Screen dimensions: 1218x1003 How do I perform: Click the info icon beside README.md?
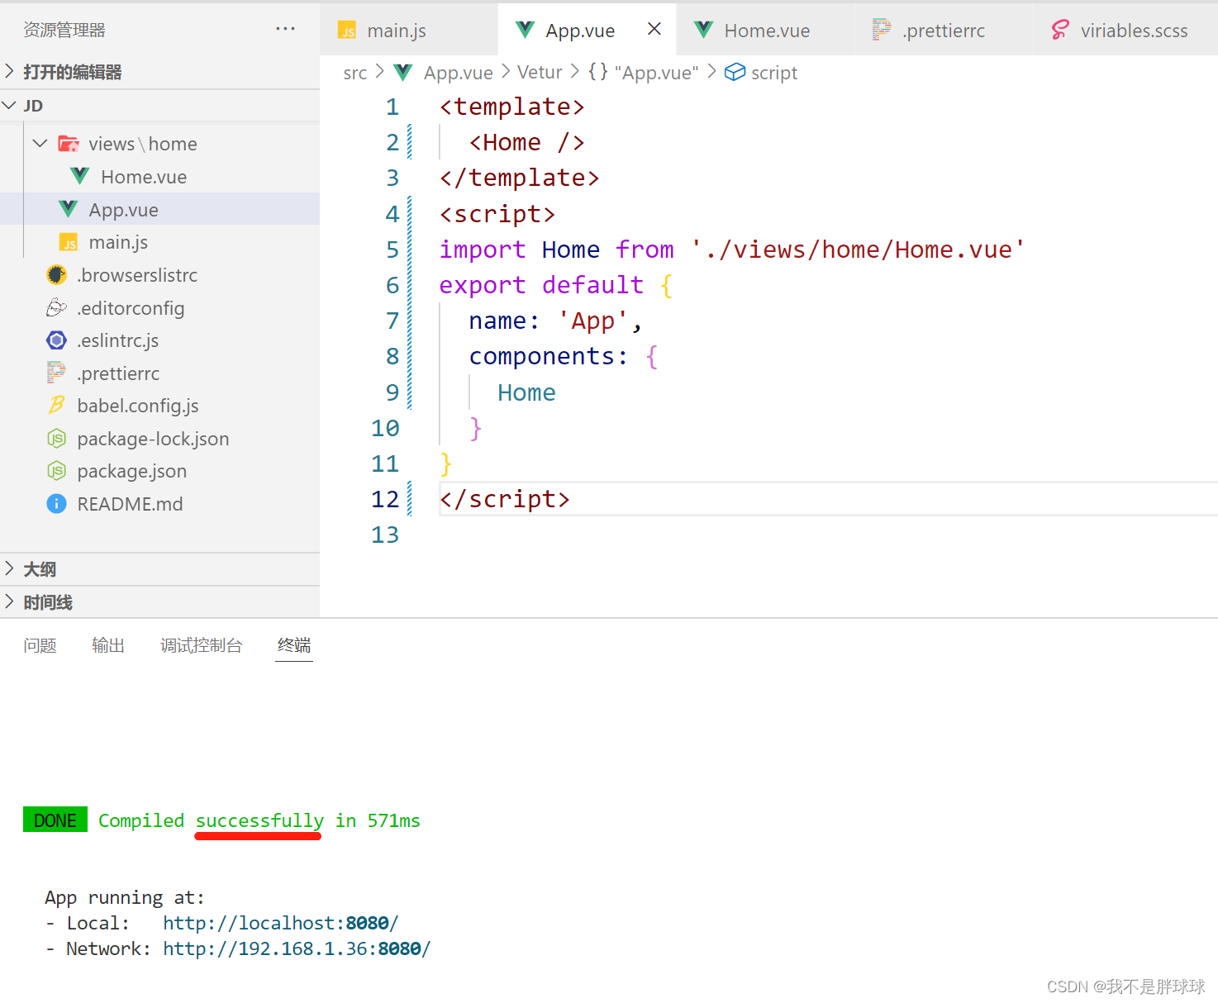tap(56, 503)
